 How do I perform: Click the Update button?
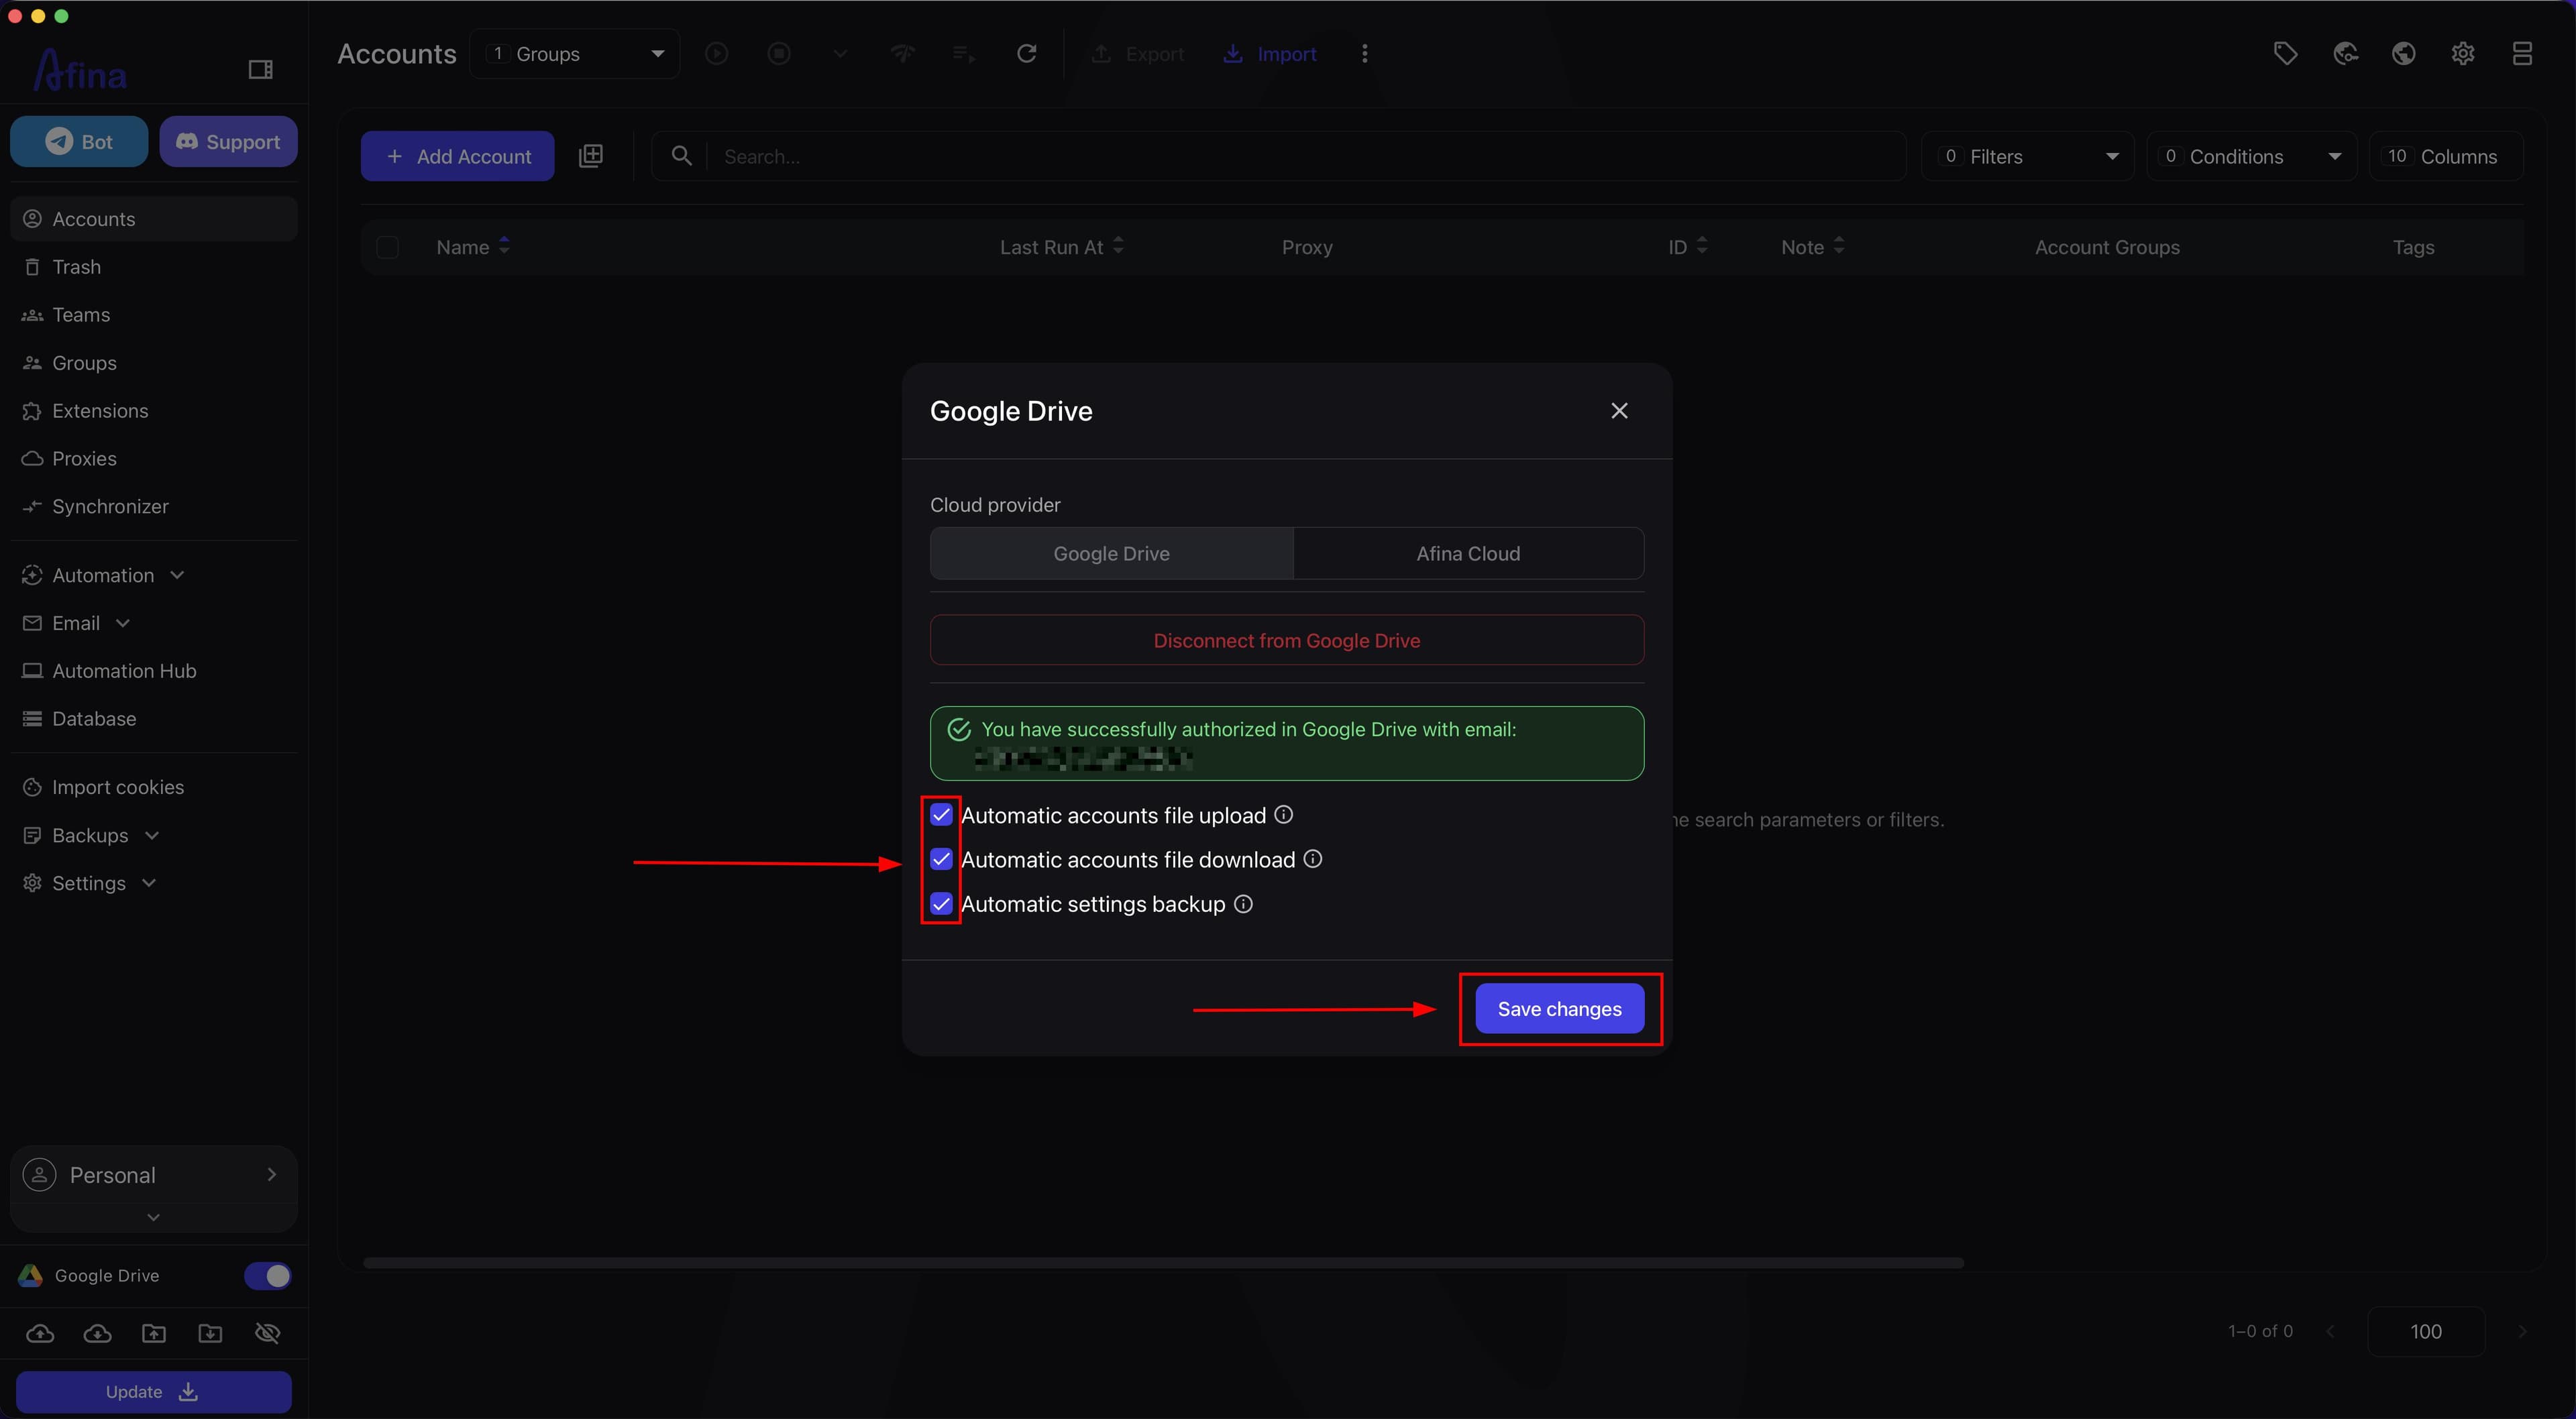coord(153,1392)
